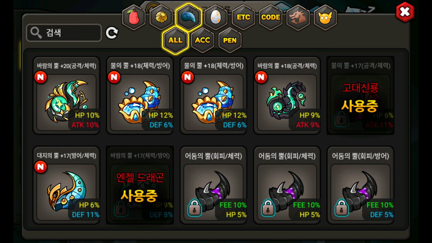Tap the lock on 어둠의 뿔(회피/방어)

(342, 208)
